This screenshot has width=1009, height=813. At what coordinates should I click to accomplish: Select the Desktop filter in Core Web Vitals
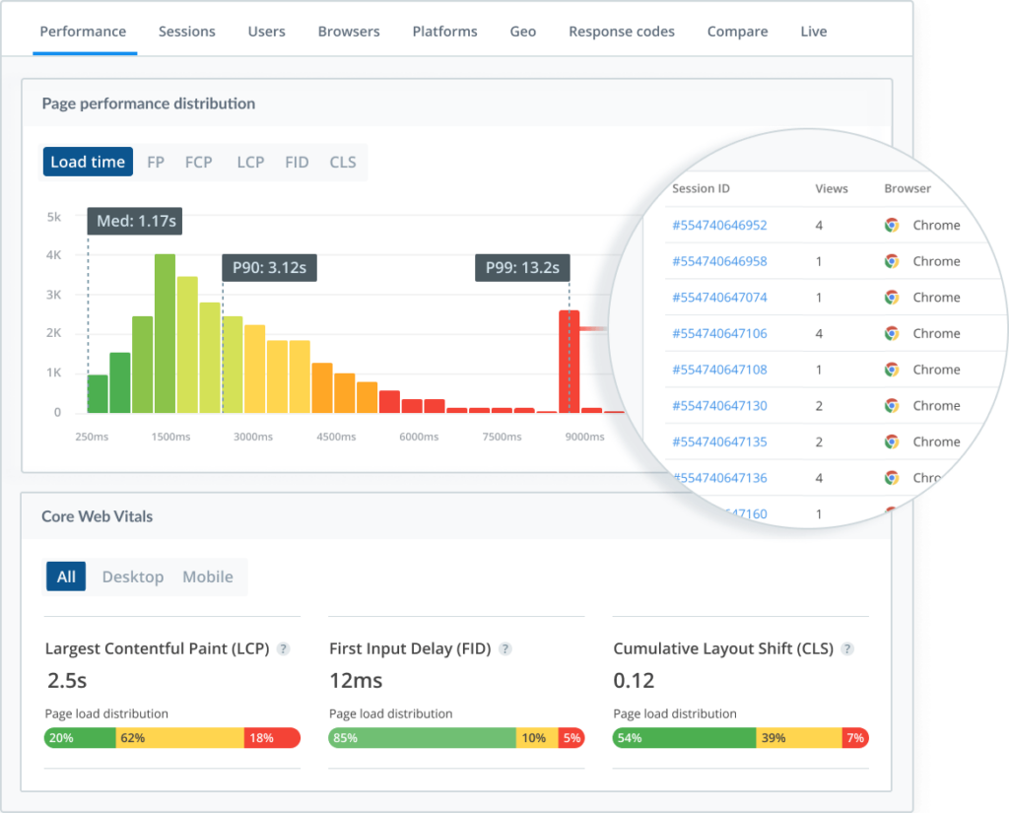(132, 576)
